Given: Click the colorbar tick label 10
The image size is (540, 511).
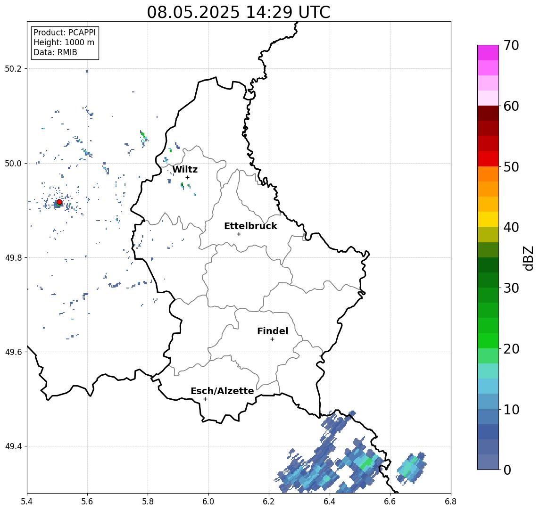Looking at the screenshot, I should pyautogui.click(x=511, y=409).
